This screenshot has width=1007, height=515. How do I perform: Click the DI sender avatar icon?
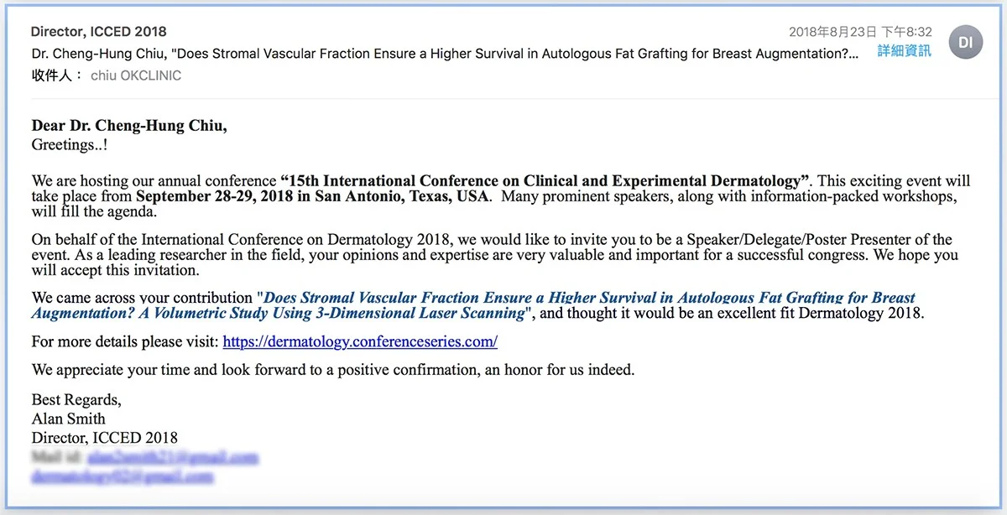click(965, 42)
